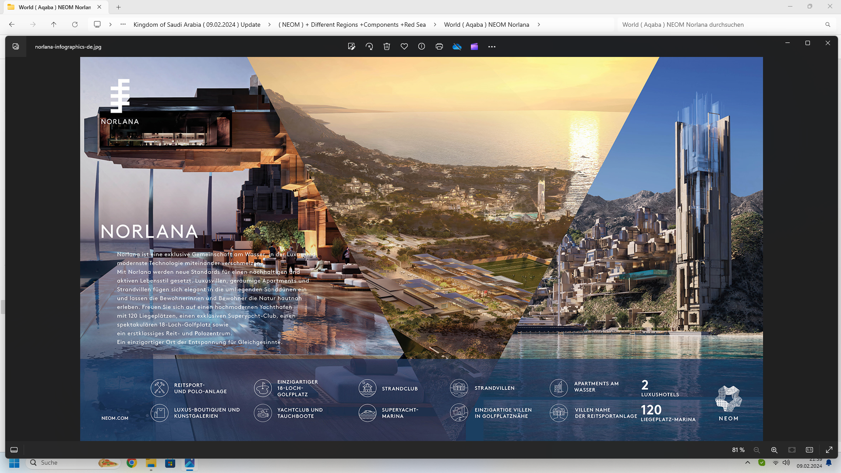The height and width of the screenshot is (473, 841).
Task: Expand chevron after the NEOM Different Regions breadcrumb
Action: [435, 25]
